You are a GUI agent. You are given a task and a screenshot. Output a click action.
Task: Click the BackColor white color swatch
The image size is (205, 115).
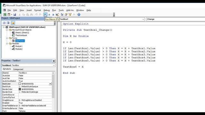20,84
